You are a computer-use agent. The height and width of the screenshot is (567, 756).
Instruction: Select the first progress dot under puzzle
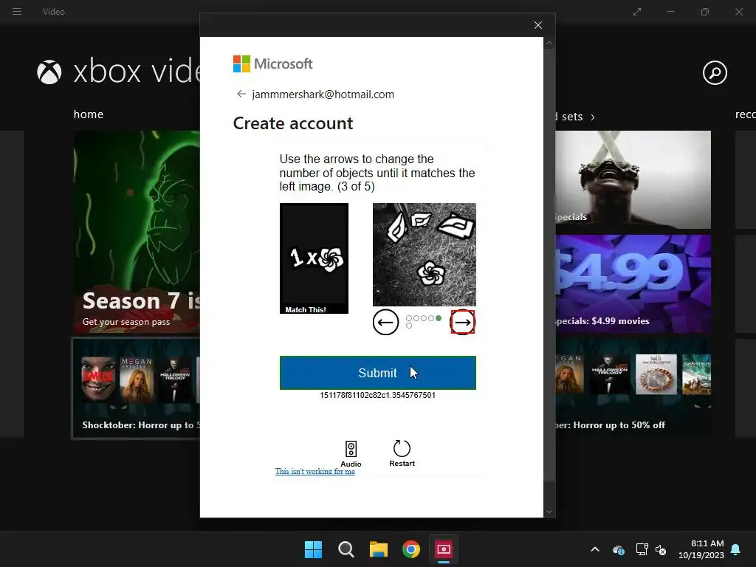click(x=409, y=318)
